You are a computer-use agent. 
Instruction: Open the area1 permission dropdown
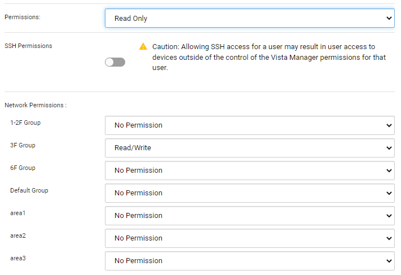[x=249, y=216]
